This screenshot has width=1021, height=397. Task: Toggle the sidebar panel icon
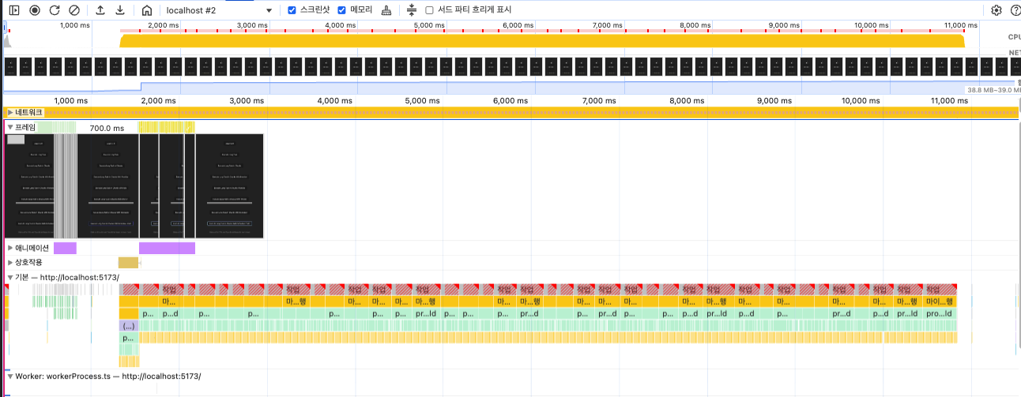coord(14,10)
